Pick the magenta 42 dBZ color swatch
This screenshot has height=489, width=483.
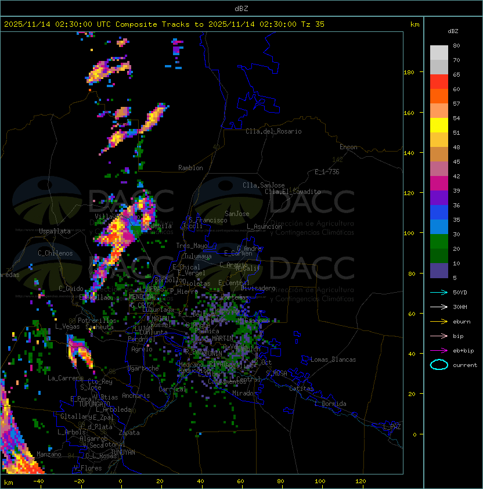pyautogui.click(x=439, y=184)
